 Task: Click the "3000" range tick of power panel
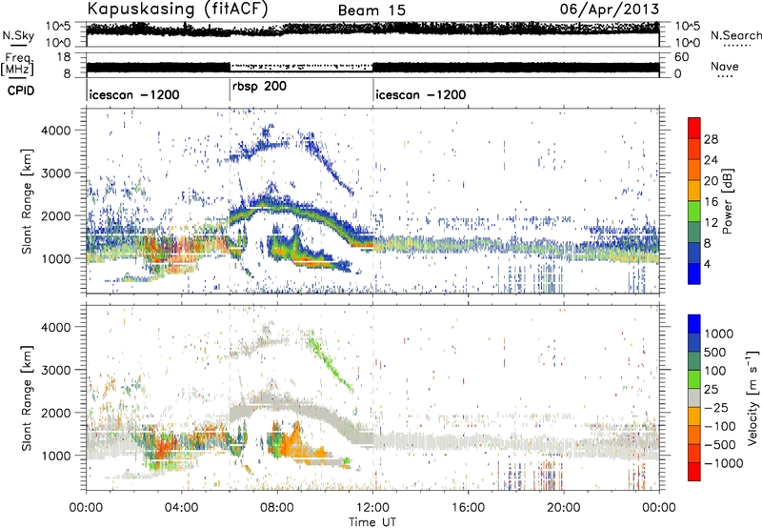55,173
